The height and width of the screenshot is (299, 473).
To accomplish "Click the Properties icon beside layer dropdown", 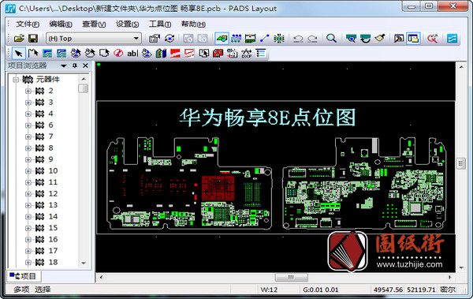I will click(155, 39).
